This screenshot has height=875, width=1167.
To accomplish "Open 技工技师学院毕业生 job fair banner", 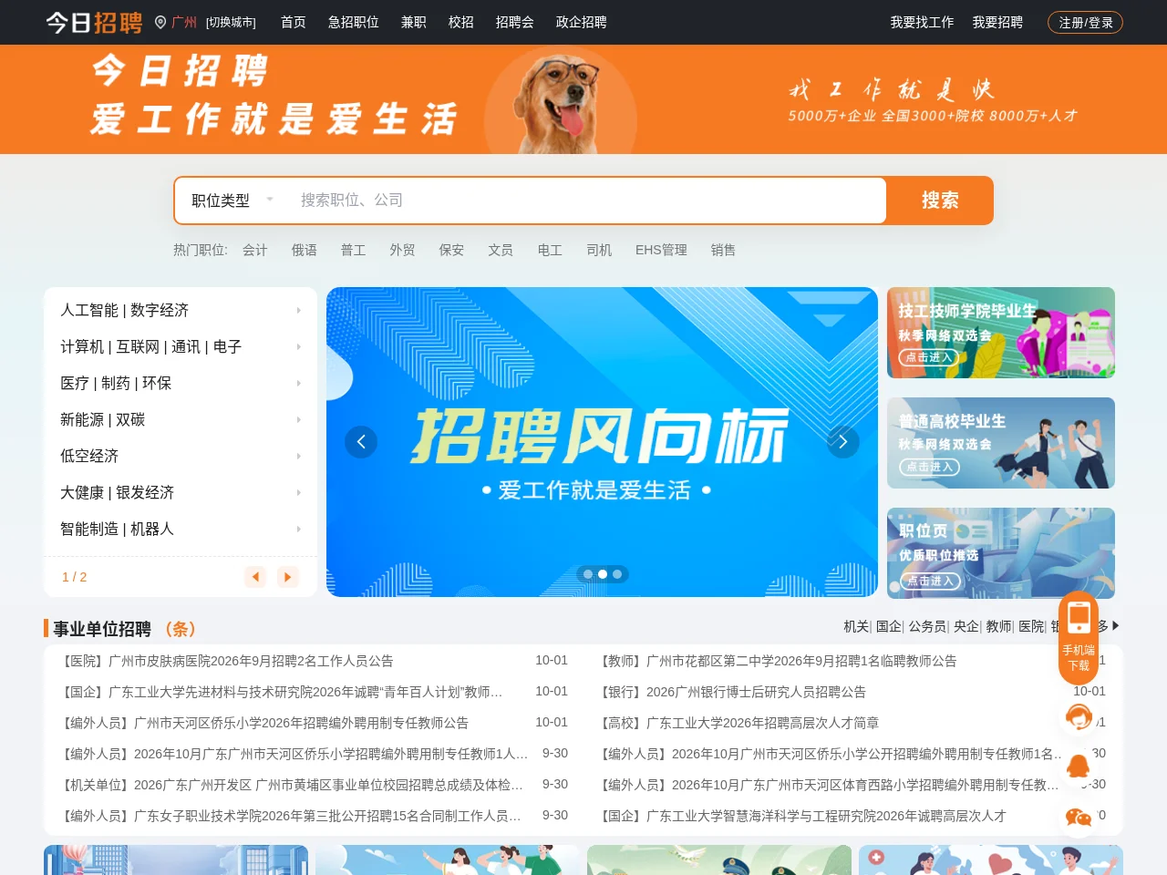I will [1001, 333].
